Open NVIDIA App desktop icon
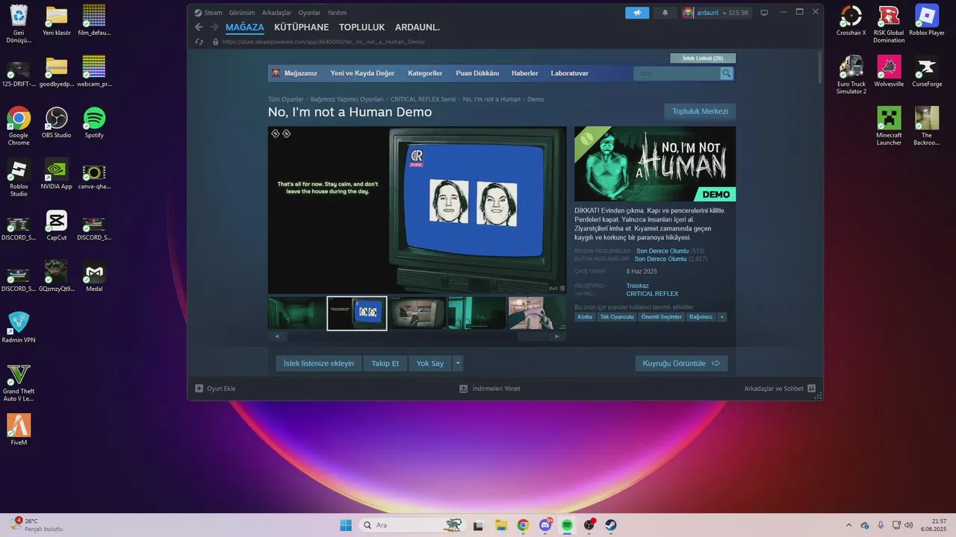 pos(57,174)
